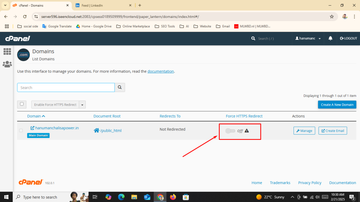Open Chrome profile avatar

coord(345,17)
